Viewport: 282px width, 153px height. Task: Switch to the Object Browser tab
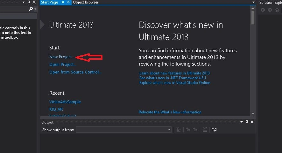(x=86, y=2)
